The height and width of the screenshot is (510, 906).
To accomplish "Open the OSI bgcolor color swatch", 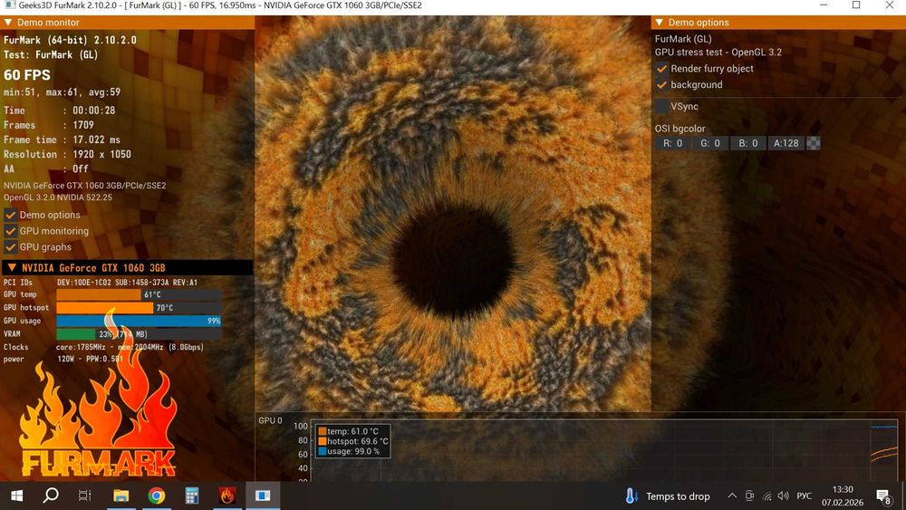I will (x=813, y=143).
